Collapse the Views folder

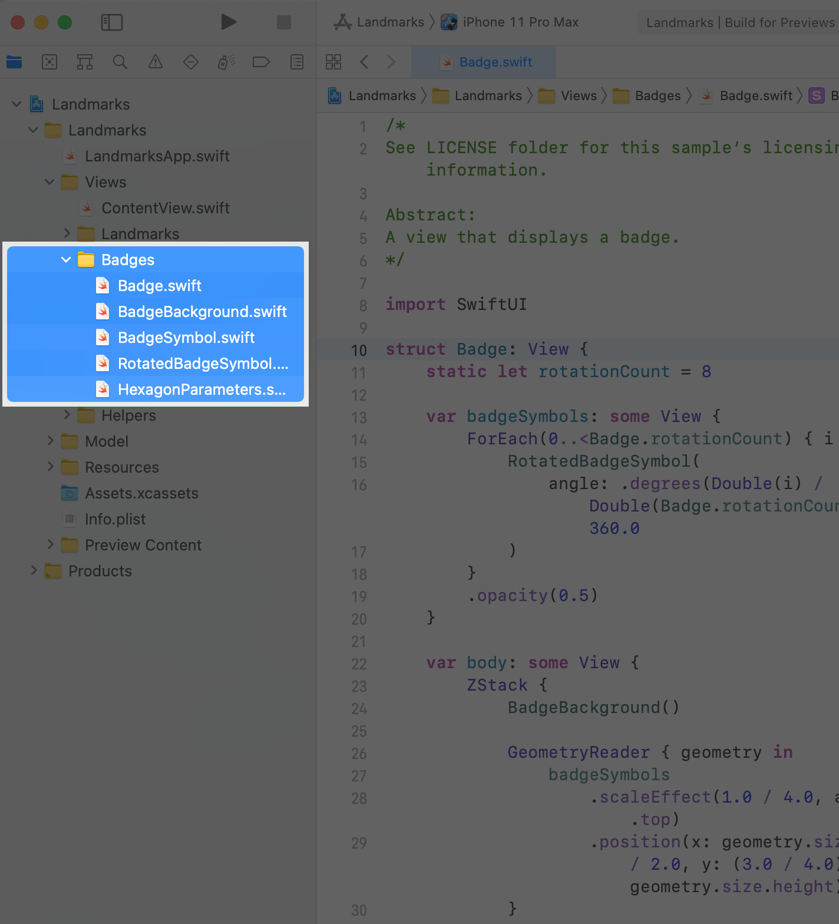point(49,182)
